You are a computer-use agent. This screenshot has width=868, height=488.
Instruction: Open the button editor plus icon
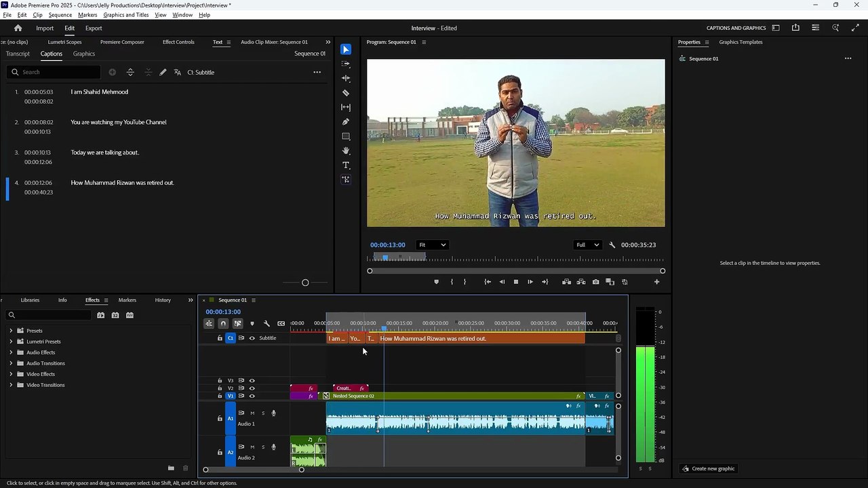656,282
